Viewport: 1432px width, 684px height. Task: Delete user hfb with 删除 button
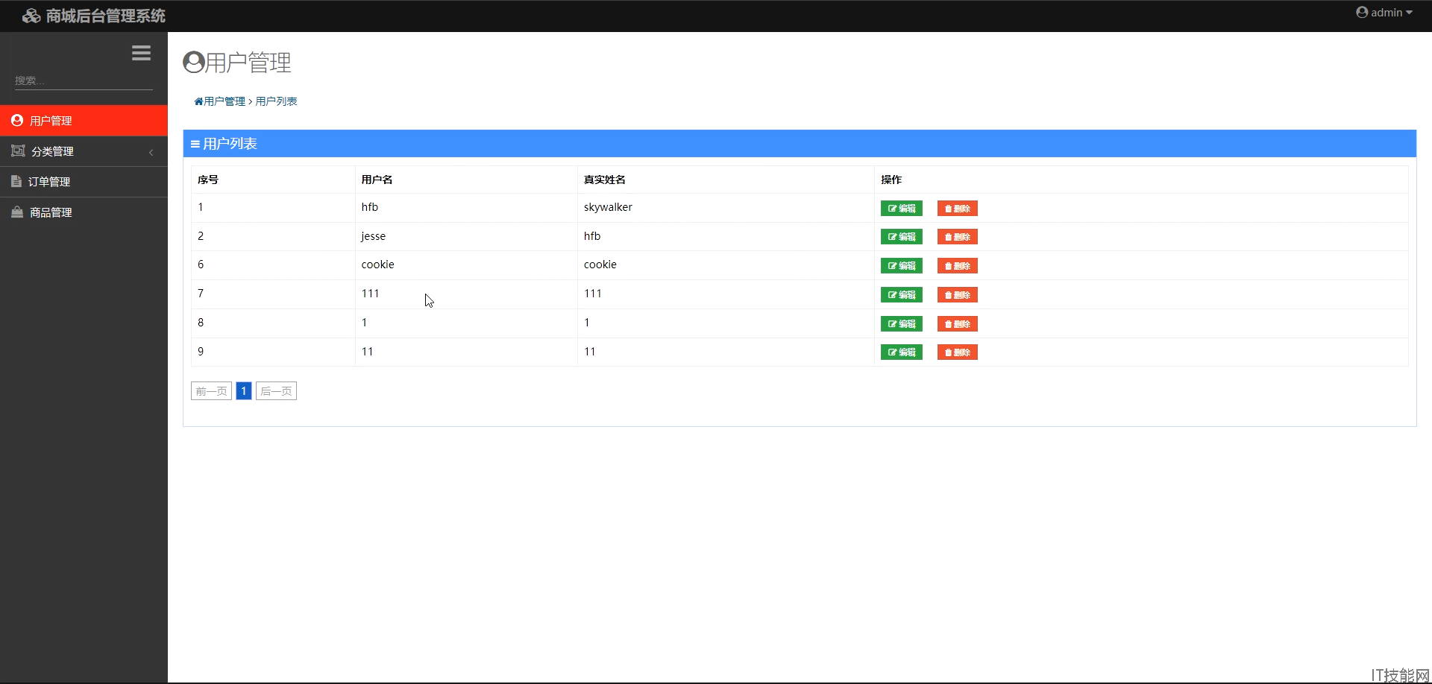pyautogui.click(x=957, y=209)
